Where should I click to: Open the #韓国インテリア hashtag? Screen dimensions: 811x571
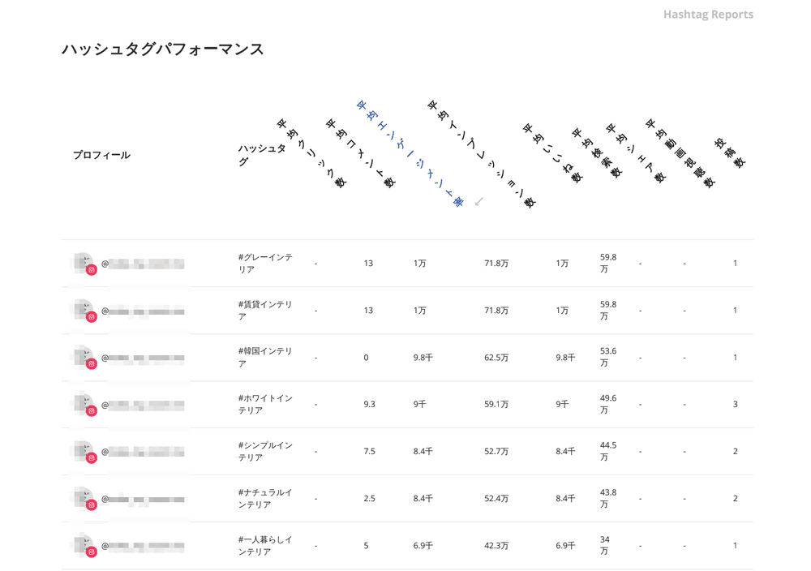coord(265,358)
